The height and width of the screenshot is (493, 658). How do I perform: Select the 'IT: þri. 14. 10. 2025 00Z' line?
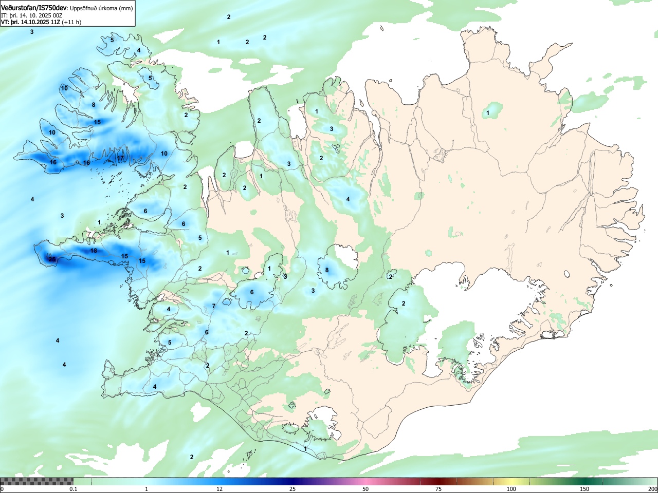32,15
